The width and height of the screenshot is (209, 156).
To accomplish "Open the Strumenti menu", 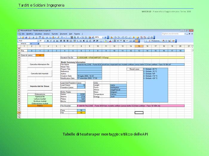I will pos(64,34).
